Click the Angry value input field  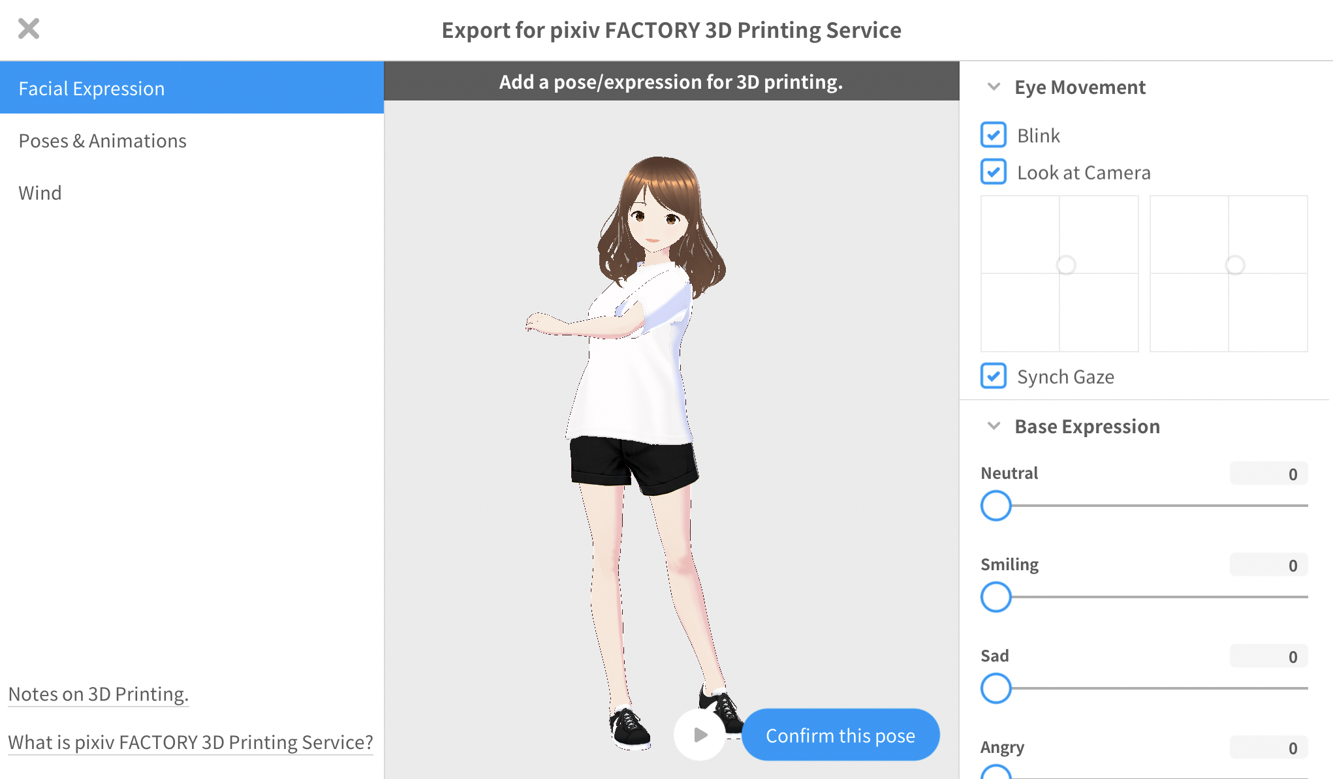tap(1268, 748)
